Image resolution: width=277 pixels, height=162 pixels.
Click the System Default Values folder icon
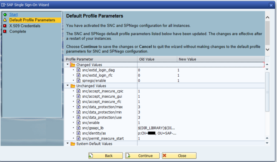point(73,144)
